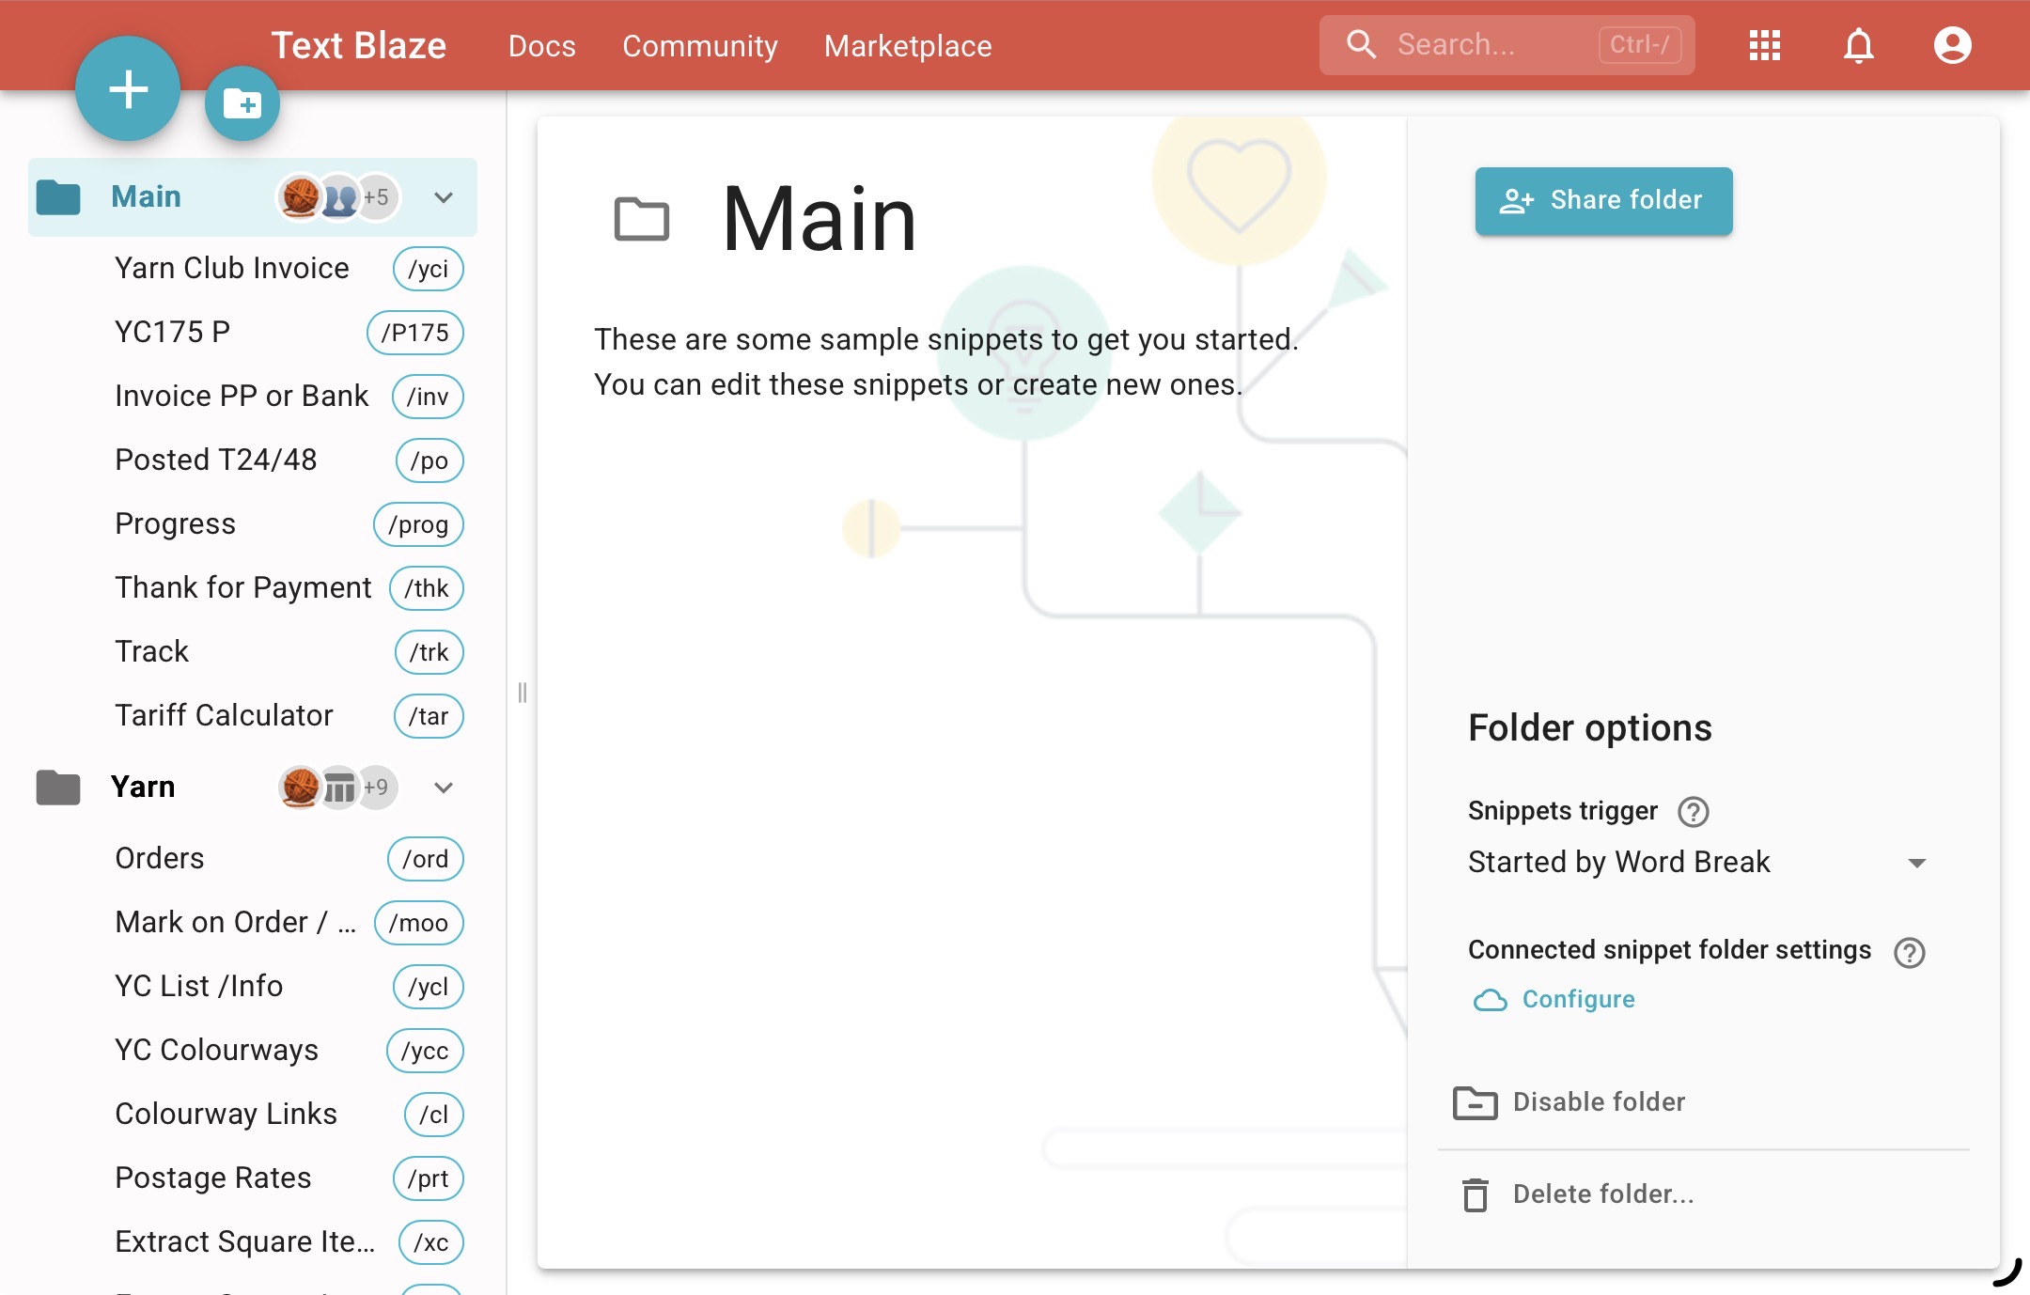Click the Yarn folder icon in sidebar
The height and width of the screenshot is (1295, 2030).
pyautogui.click(x=58, y=788)
